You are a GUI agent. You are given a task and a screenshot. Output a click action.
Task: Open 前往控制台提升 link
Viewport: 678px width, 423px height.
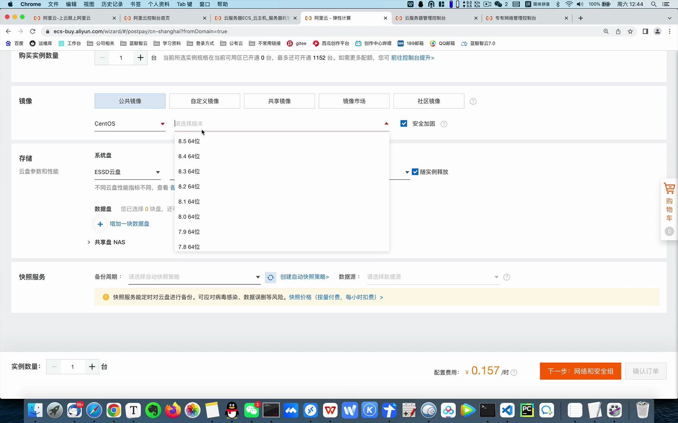(412, 58)
